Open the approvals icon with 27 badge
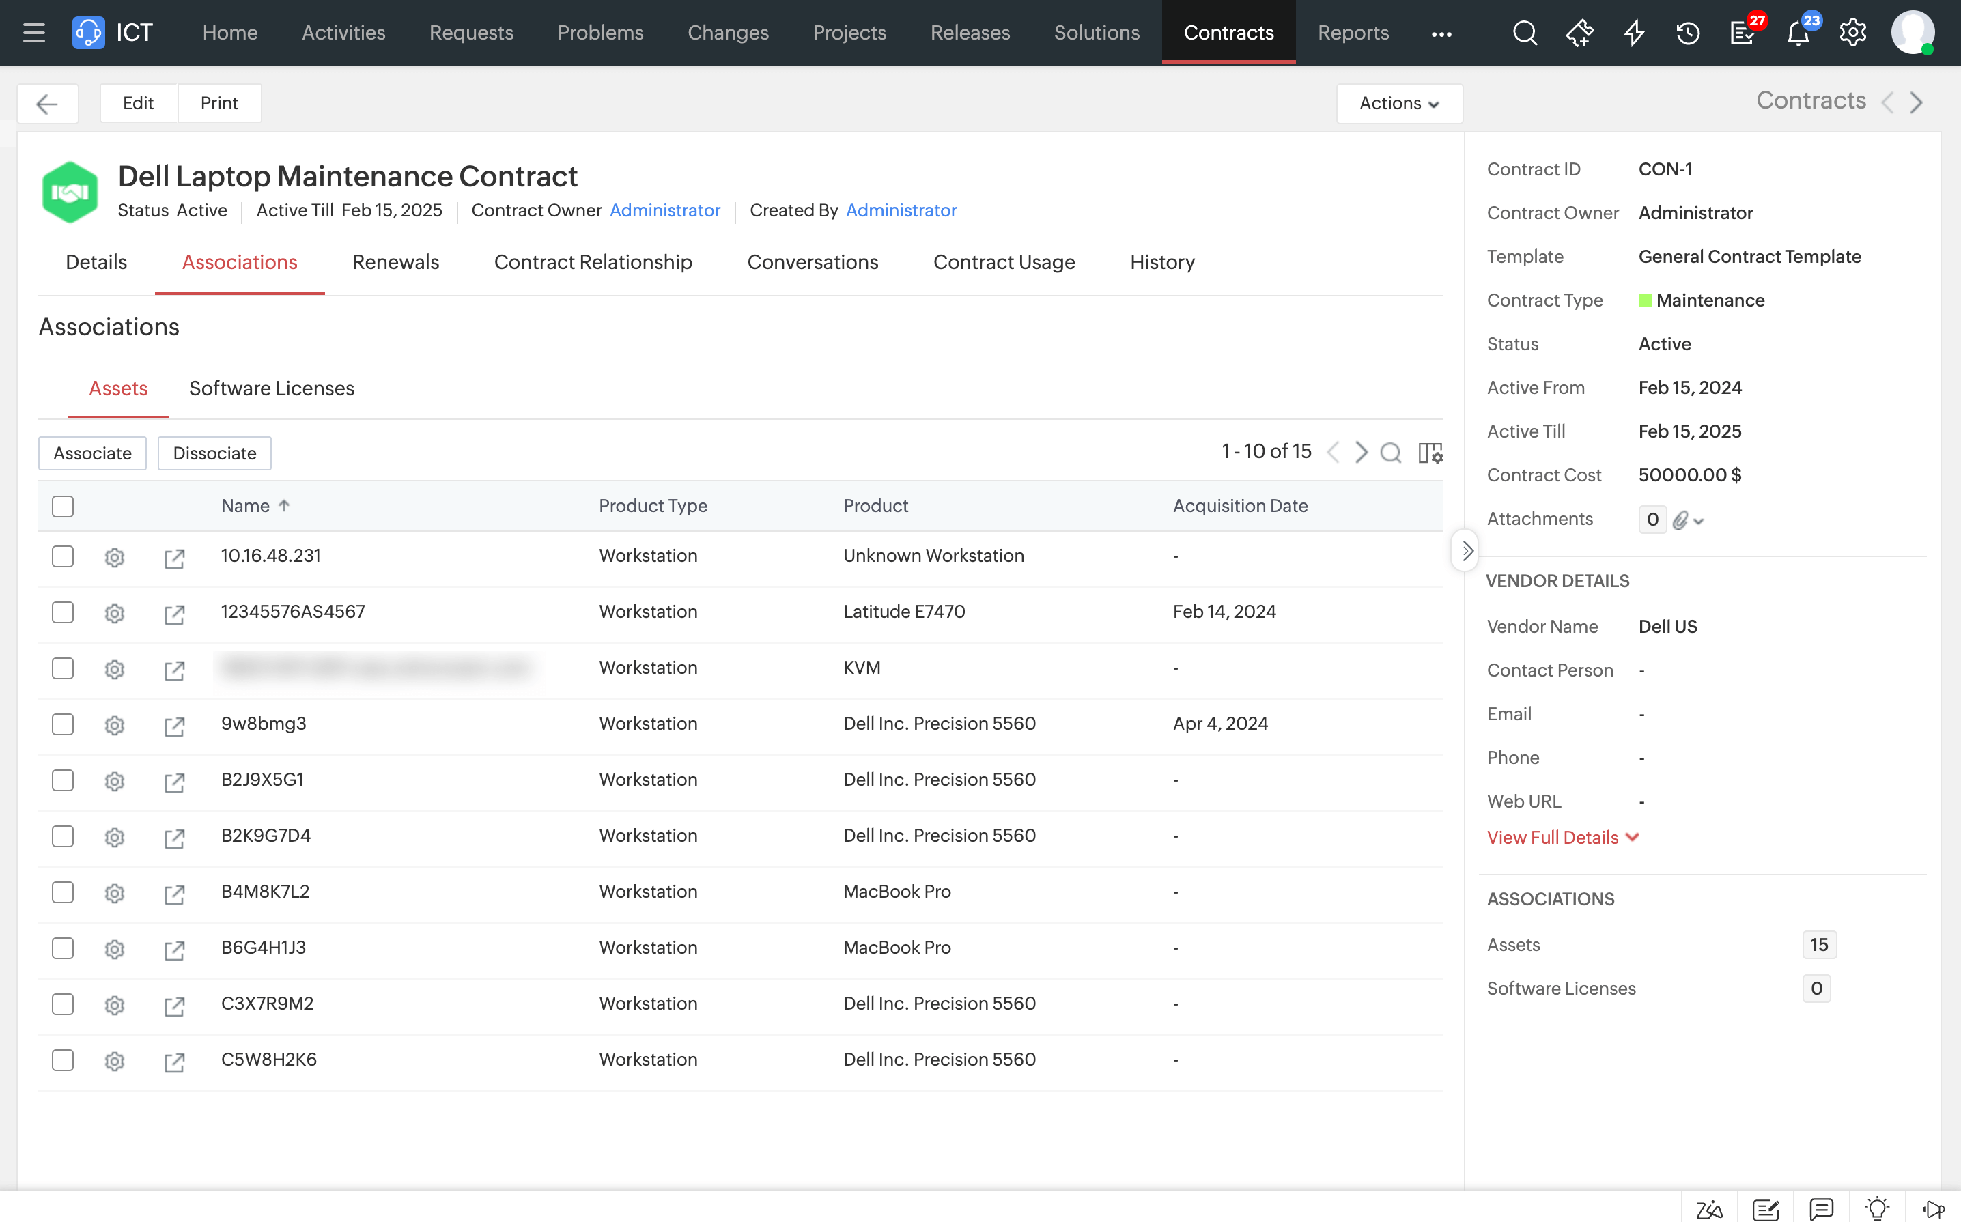The width and height of the screenshot is (1961, 1222). click(1743, 33)
